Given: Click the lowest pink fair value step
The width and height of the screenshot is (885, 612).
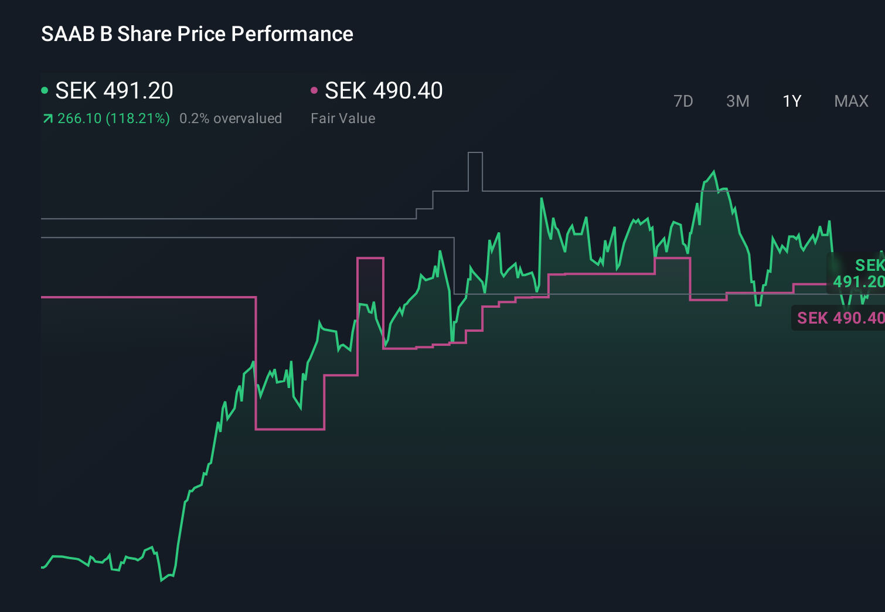Looking at the screenshot, I should point(290,429).
